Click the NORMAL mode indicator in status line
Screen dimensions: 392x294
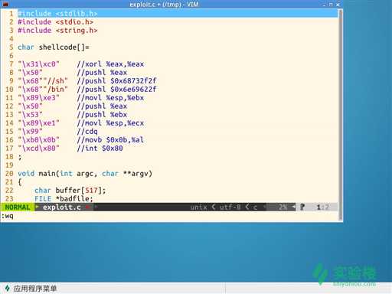pos(18,207)
